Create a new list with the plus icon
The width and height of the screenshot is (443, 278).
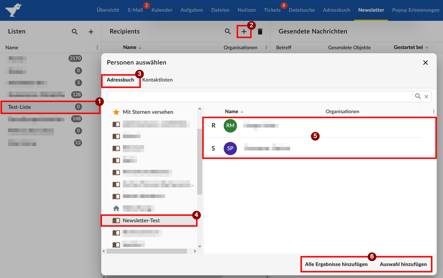91,31
